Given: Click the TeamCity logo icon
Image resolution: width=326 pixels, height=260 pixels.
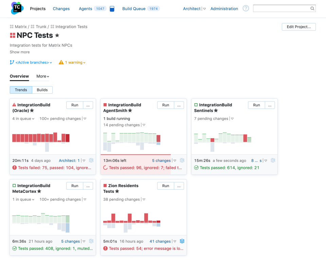Looking at the screenshot, I should point(17,8).
